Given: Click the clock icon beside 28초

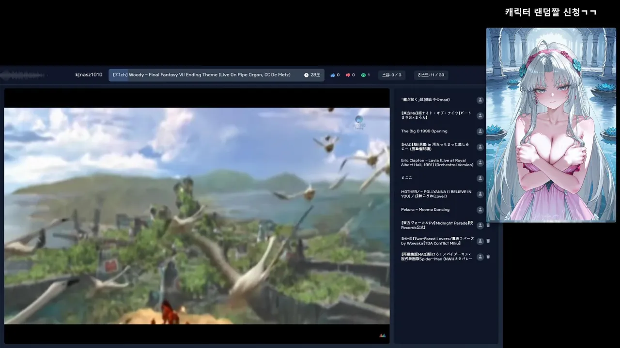Looking at the screenshot, I should 306,75.
